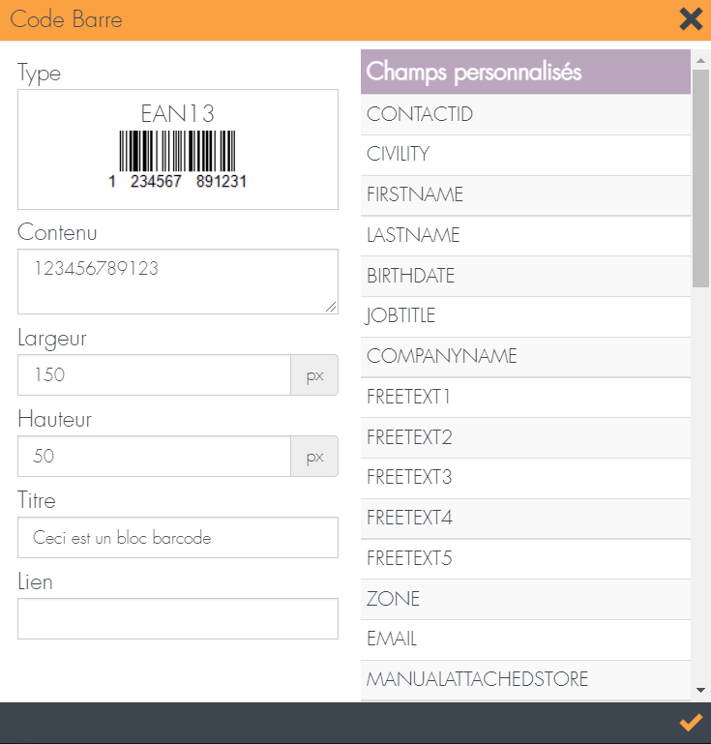Confirm with the orange checkmark icon
The width and height of the screenshot is (711, 744).
691,723
